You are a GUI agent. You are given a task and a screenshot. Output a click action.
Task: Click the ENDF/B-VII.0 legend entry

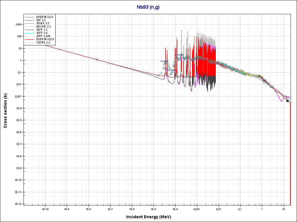click(45, 39)
